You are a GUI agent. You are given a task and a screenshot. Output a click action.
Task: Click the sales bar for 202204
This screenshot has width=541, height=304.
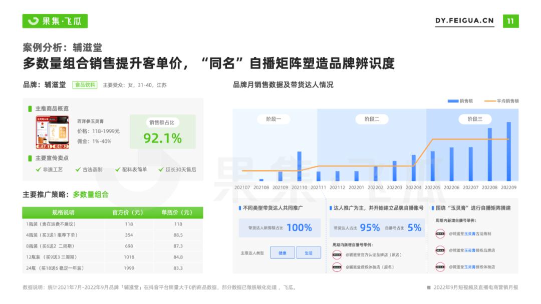413,168
